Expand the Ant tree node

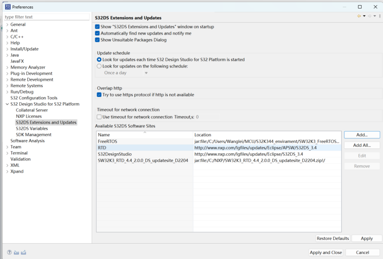7,31
